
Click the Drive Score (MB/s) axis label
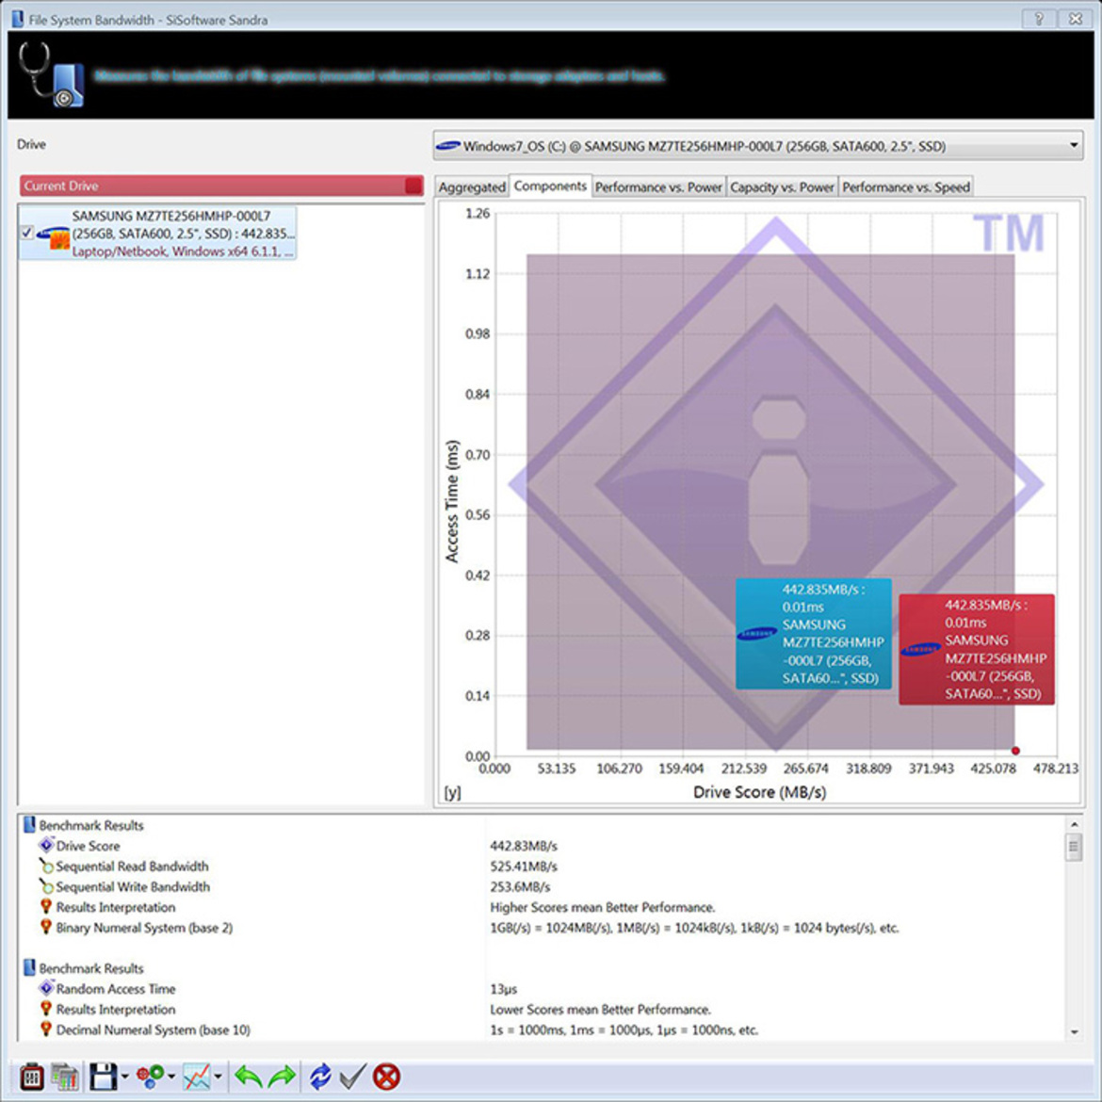(x=760, y=792)
